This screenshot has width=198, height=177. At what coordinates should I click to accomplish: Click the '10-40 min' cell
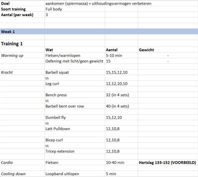[x=122, y=162]
